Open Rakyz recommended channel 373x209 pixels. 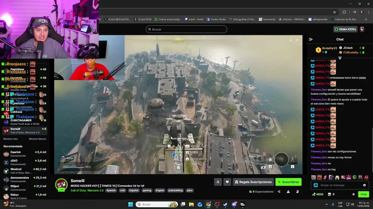click(25, 197)
